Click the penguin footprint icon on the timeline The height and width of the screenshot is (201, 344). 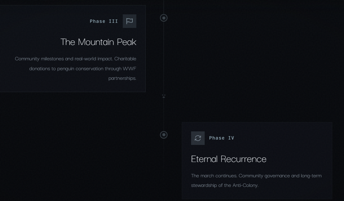pyautogui.click(x=164, y=96)
